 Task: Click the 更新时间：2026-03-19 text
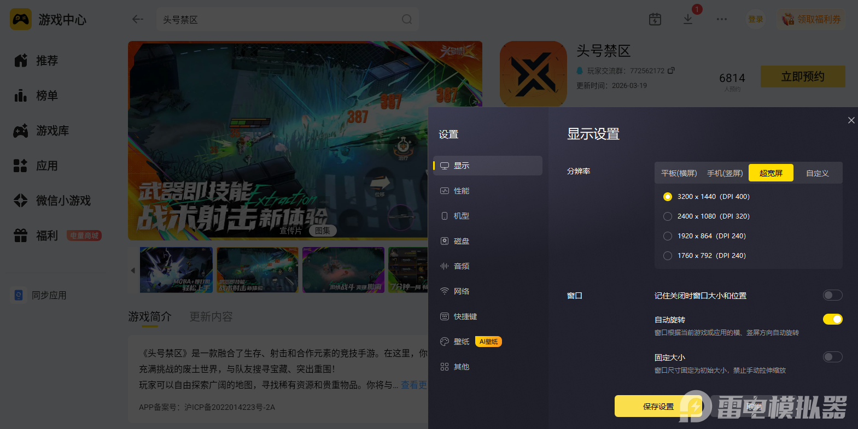tap(611, 86)
